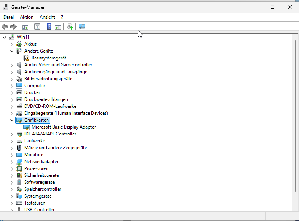Viewport: 299px width, 221px height.
Task: Toggle the console tree pane icon
Action: (25, 26)
